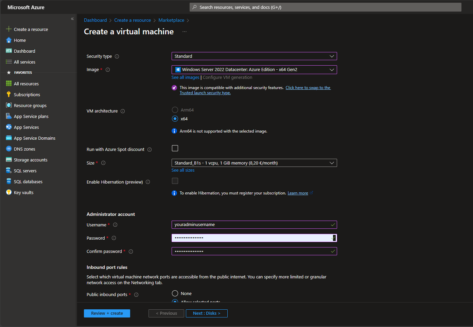
Task: Click the info icon next to Image
Action: (108, 70)
